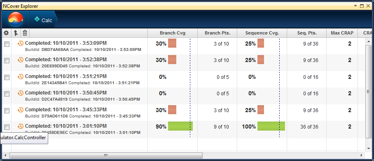Click the NCover home logo icon
Screen dimensions: 374x161
click(16, 19)
